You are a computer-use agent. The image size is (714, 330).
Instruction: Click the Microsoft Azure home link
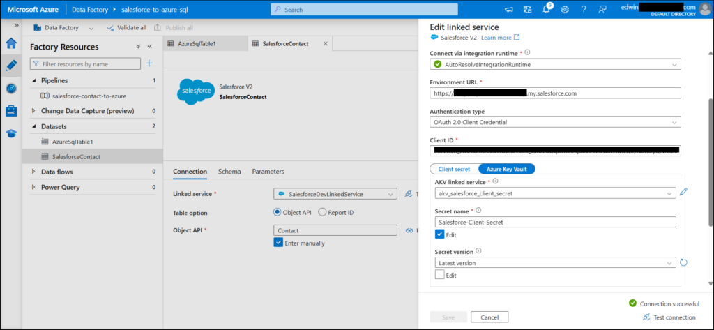[x=33, y=9]
